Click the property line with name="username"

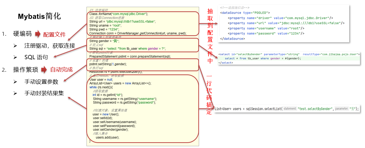(x=266, y=28)
